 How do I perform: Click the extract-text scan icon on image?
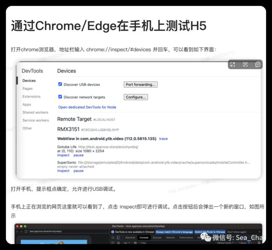(245, 64)
